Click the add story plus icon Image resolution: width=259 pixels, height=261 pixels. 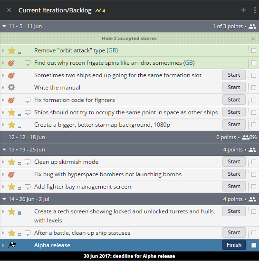pyautogui.click(x=243, y=10)
